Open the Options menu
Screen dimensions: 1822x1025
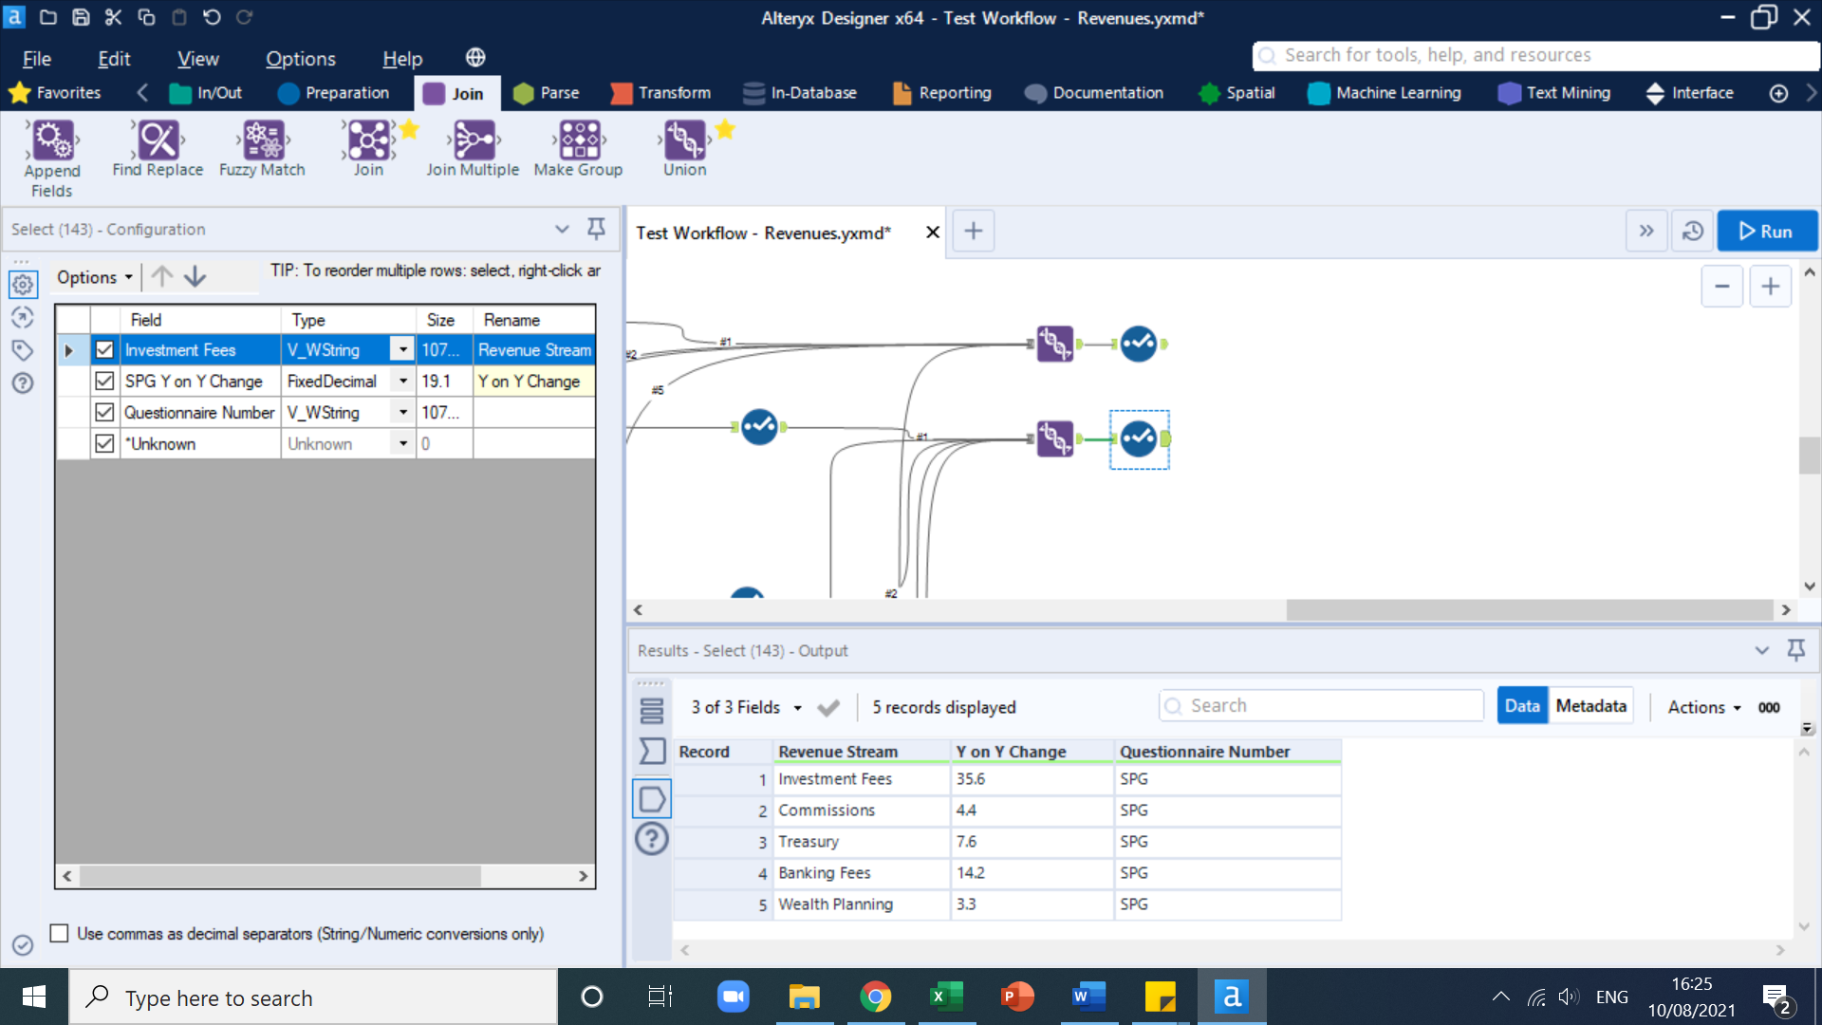point(300,58)
